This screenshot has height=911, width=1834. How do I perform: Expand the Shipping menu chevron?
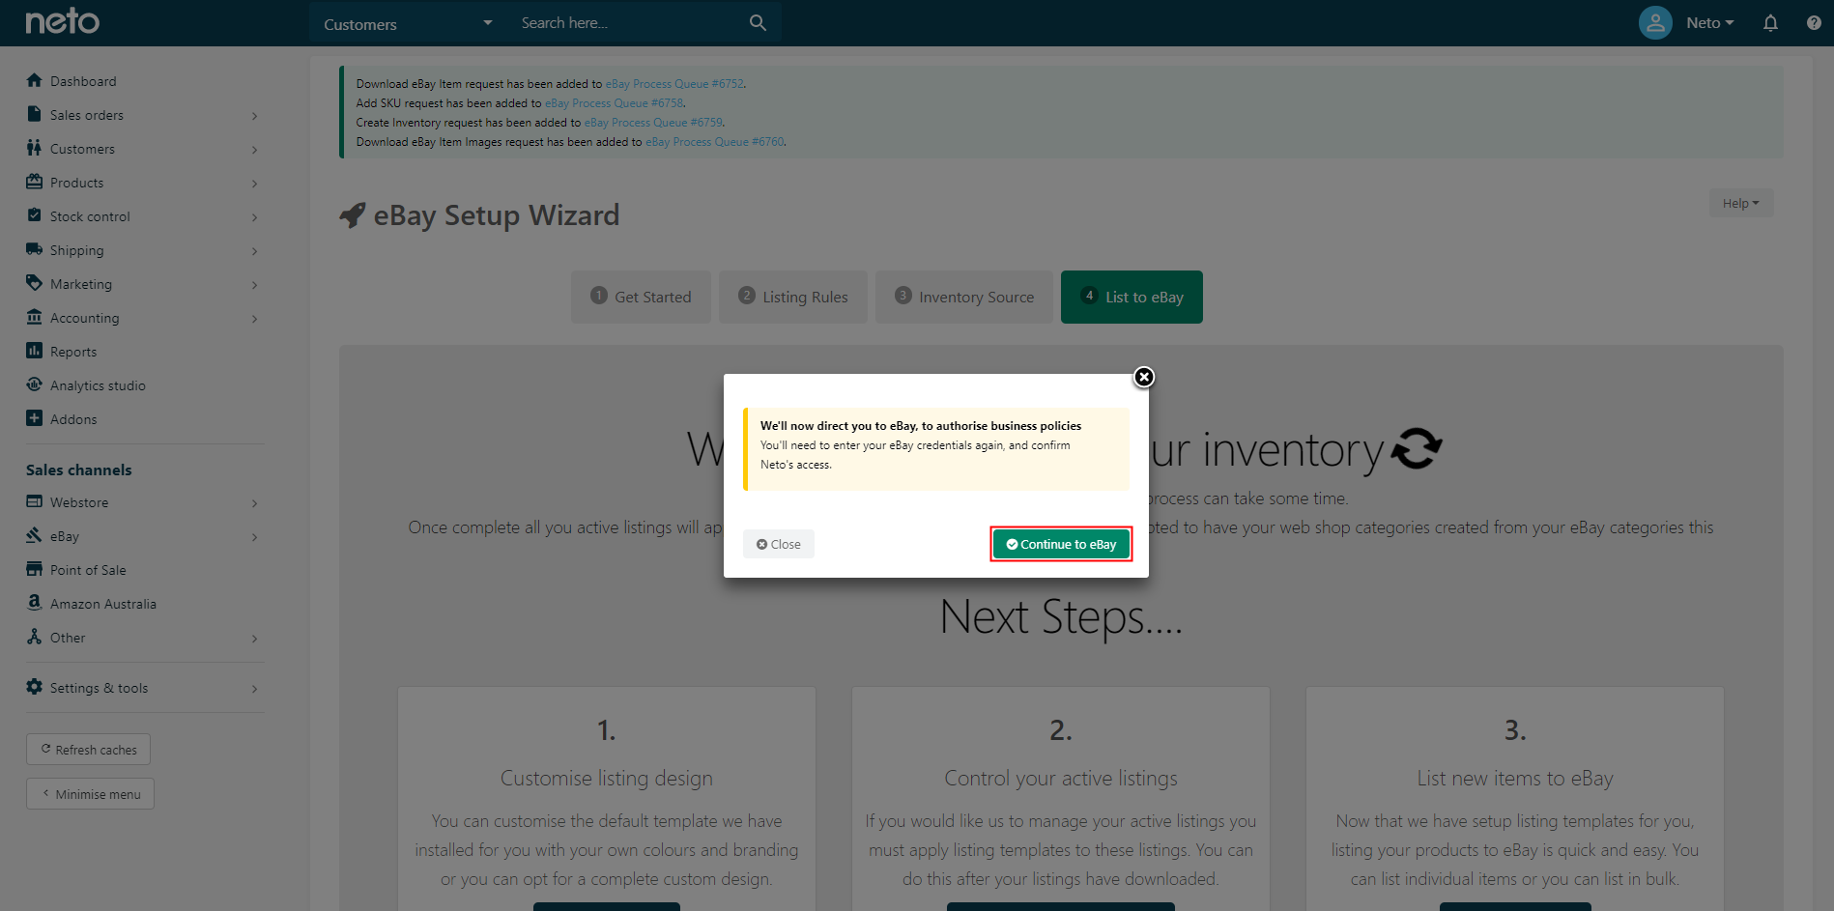[254, 251]
